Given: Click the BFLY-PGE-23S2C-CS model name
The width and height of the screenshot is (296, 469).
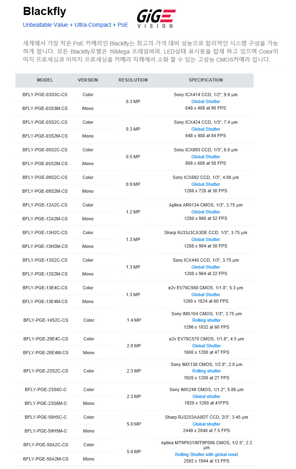Looking at the screenshot, I should click(x=46, y=371).
